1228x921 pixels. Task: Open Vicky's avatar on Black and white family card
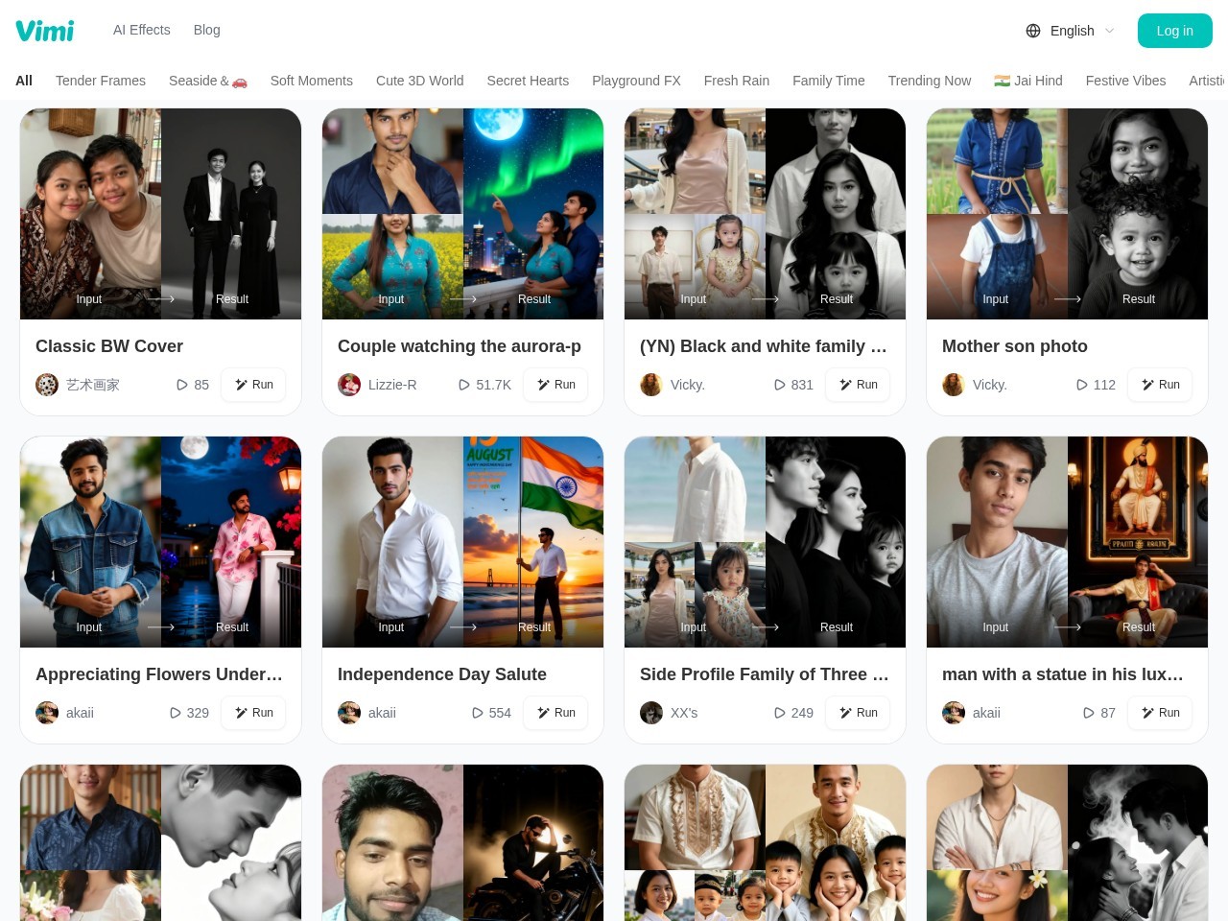tap(651, 385)
